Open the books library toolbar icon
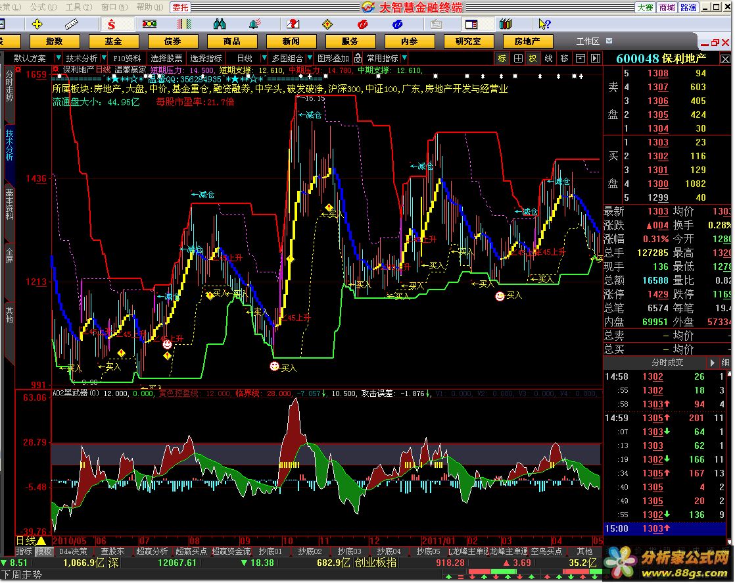Screen dimensions: 735x583 (506, 24)
